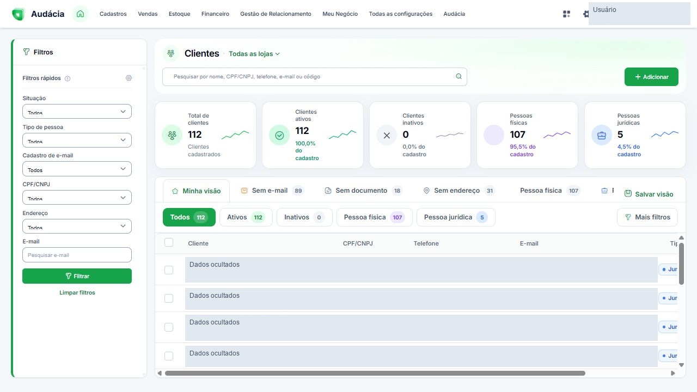Viewport: 697px width, 392px height.
Task: Click the table scrollbar left arrow
Action: coord(160,373)
